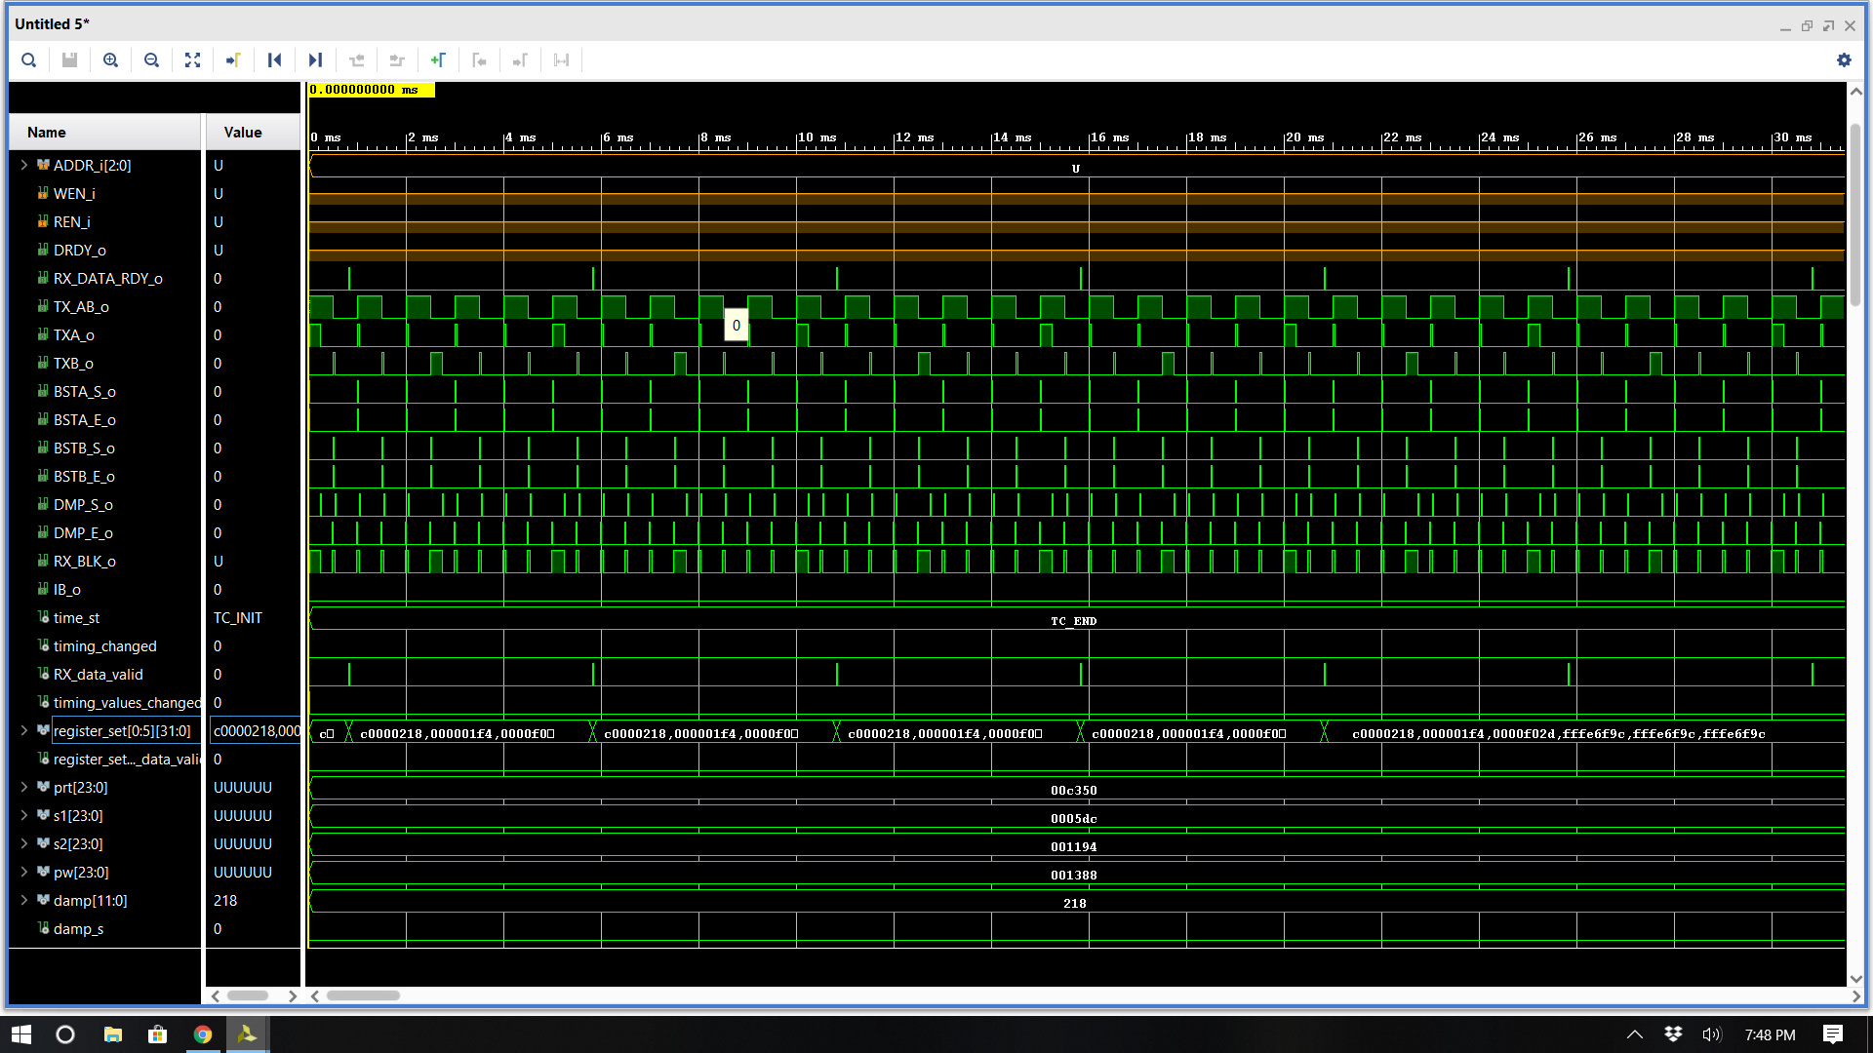Screen dimensions: 1873x1053
Task: Expand the damp[11:0] signal bus
Action: tap(23, 900)
